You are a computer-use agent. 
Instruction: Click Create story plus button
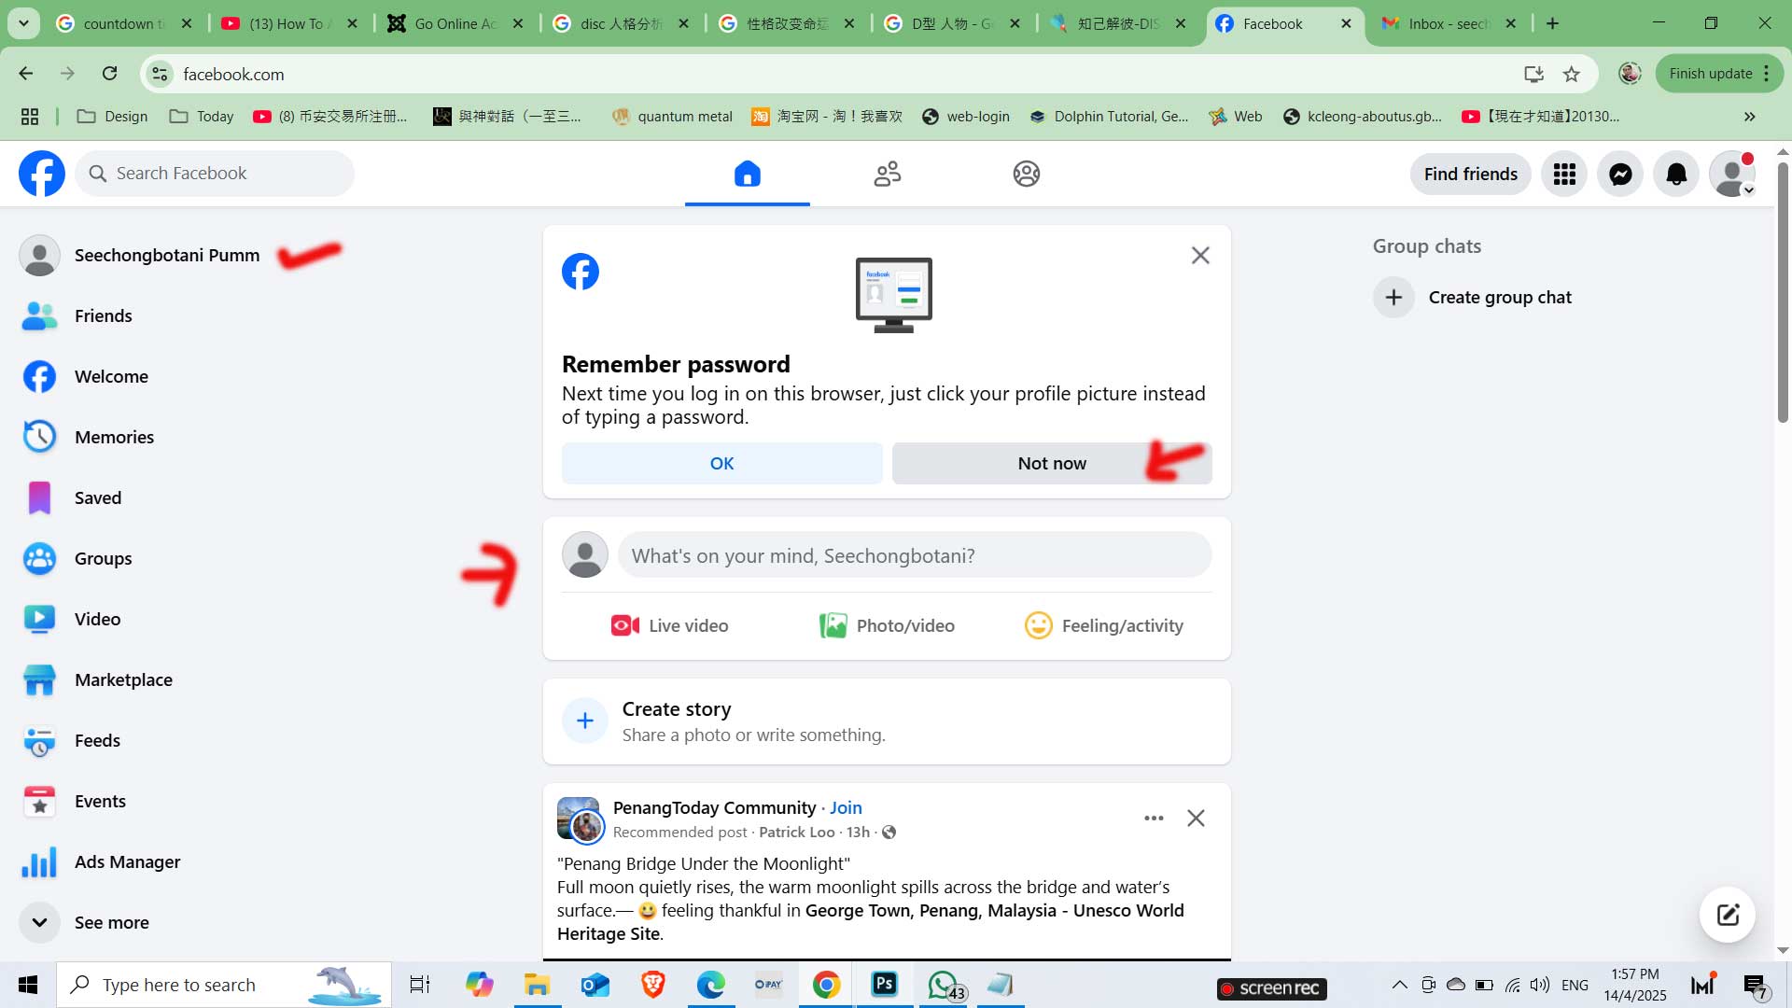pos(585,721)
